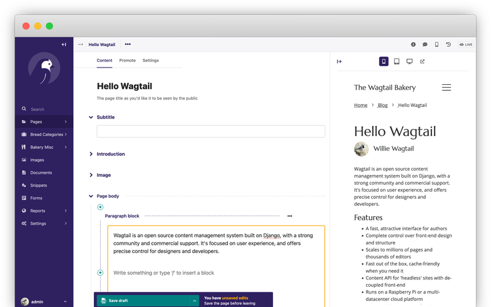Expand Reports submenu chevron
The width and height of the screenshot is (491, 307).
click(x=66, y=211)
